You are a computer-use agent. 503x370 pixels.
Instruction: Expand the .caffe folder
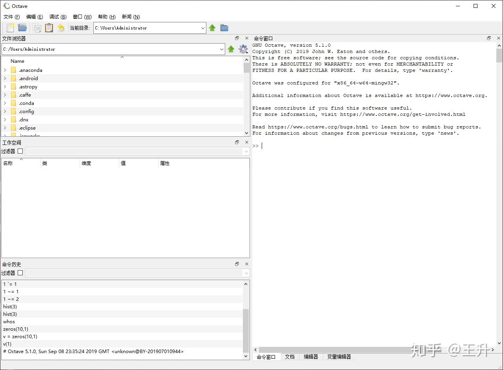(x=5, y=95)
